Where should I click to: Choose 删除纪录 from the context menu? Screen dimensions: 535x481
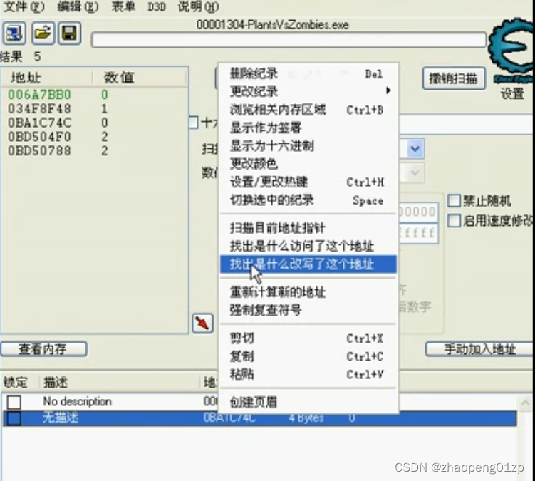[308, 73]
